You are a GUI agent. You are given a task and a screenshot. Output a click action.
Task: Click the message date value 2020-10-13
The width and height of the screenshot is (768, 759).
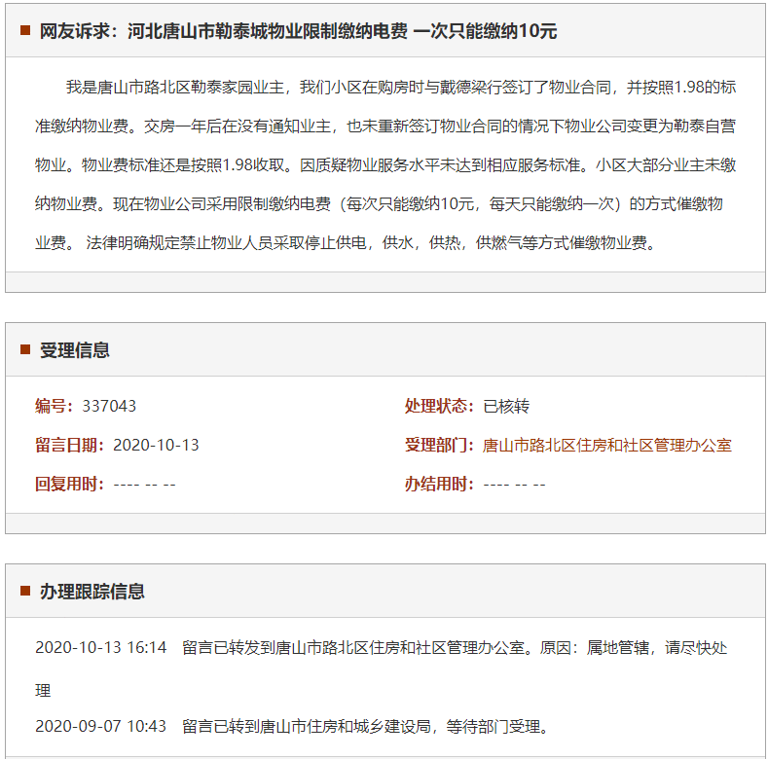pos(156,445)
